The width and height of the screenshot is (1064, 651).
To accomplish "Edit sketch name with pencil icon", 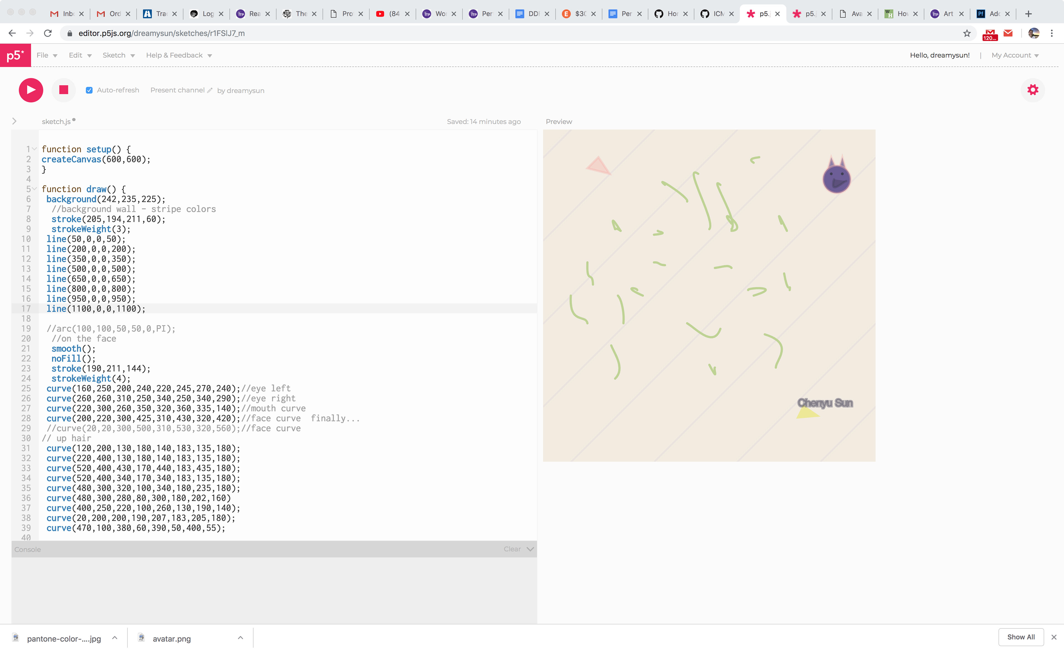I will (x=210, y=90).
